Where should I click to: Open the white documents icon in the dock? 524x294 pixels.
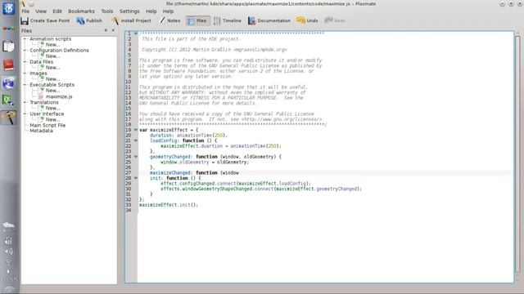[9, 47]
